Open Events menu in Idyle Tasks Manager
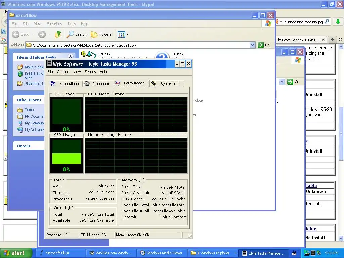This screenshot has width=344, height=258. (90, 72)
